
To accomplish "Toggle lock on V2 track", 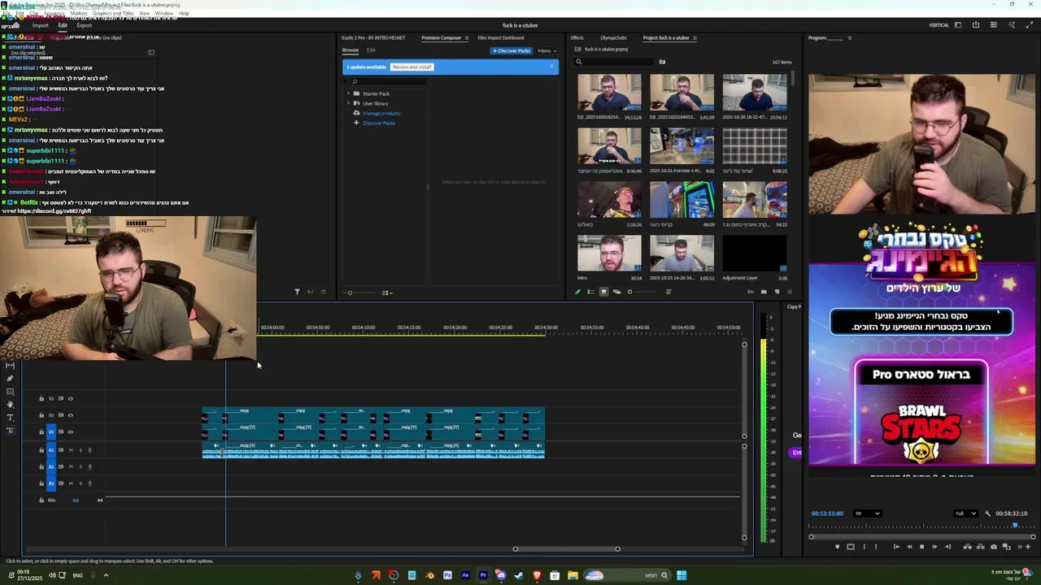I will pos(41,415).
